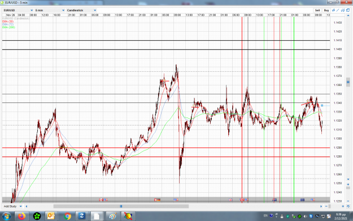Click the Switzerland/Germany news flag event marker
Screen dimensions: 353x221
tap(157, 200)
